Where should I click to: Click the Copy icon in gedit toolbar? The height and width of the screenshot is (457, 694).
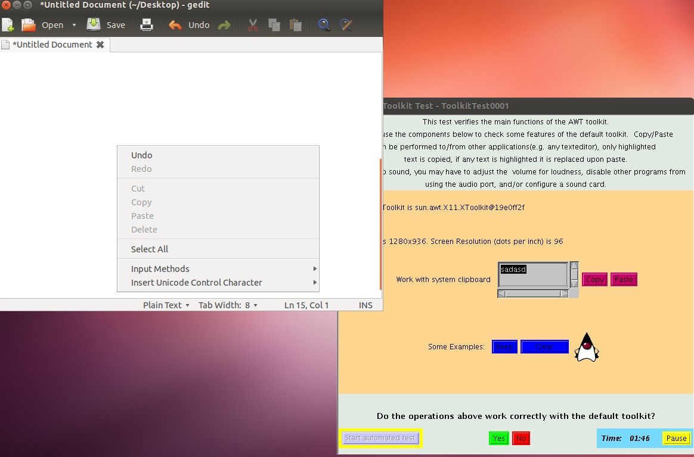coord(274,25)
